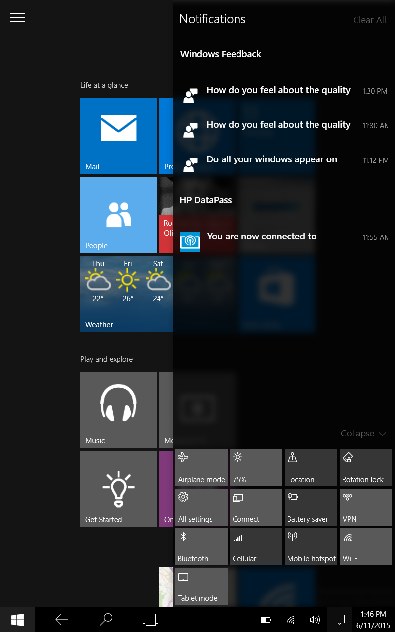Select the Windows Feedback group header
This screenshot has height=632, width=395.
(221, 54)
